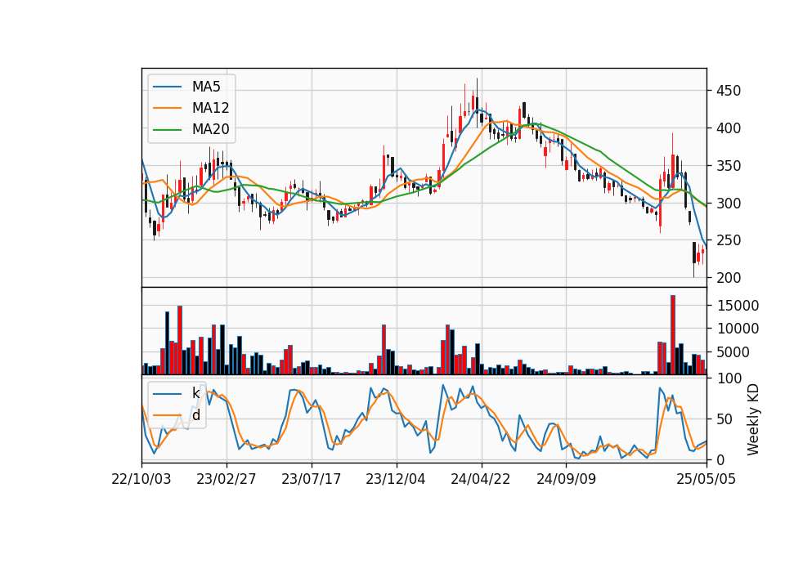The height and width of the screenshot is (564, 785).
Task: Click the 22/10/03 date tick label
Action: coord(141,479)
